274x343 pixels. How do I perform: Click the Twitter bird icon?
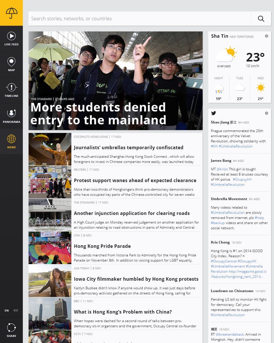pyautogui.click(x=213, y=113)
